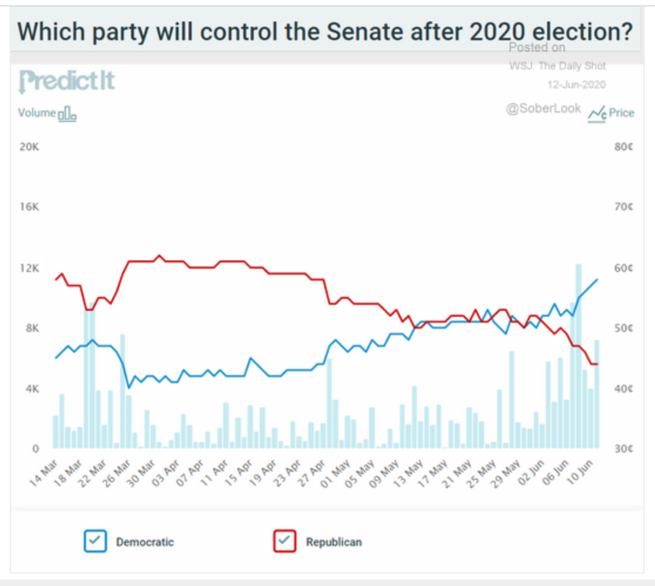Image resolution: width=655 pixels, height=586 pixels.
Task: Click the blue Democratic line endpoint at right
Action: (597, 280)
